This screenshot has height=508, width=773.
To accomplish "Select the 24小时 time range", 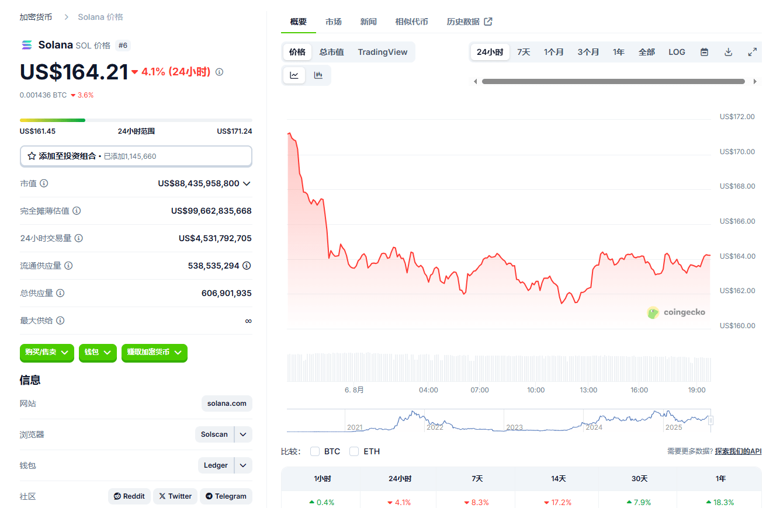I will (490, 52).
